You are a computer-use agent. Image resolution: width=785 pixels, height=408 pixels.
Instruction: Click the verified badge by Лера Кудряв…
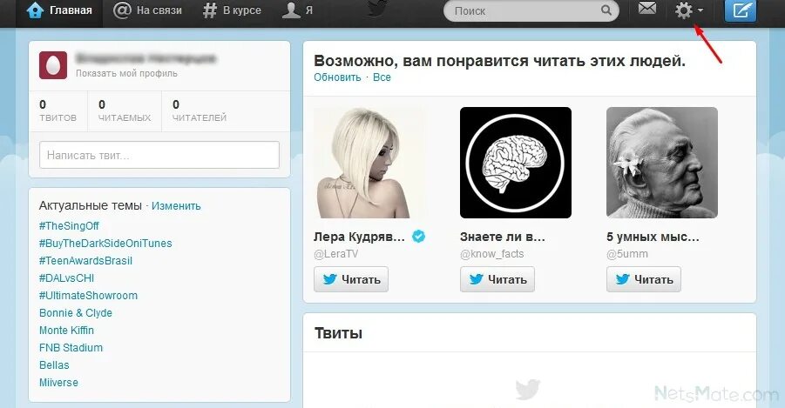(418, 237)
